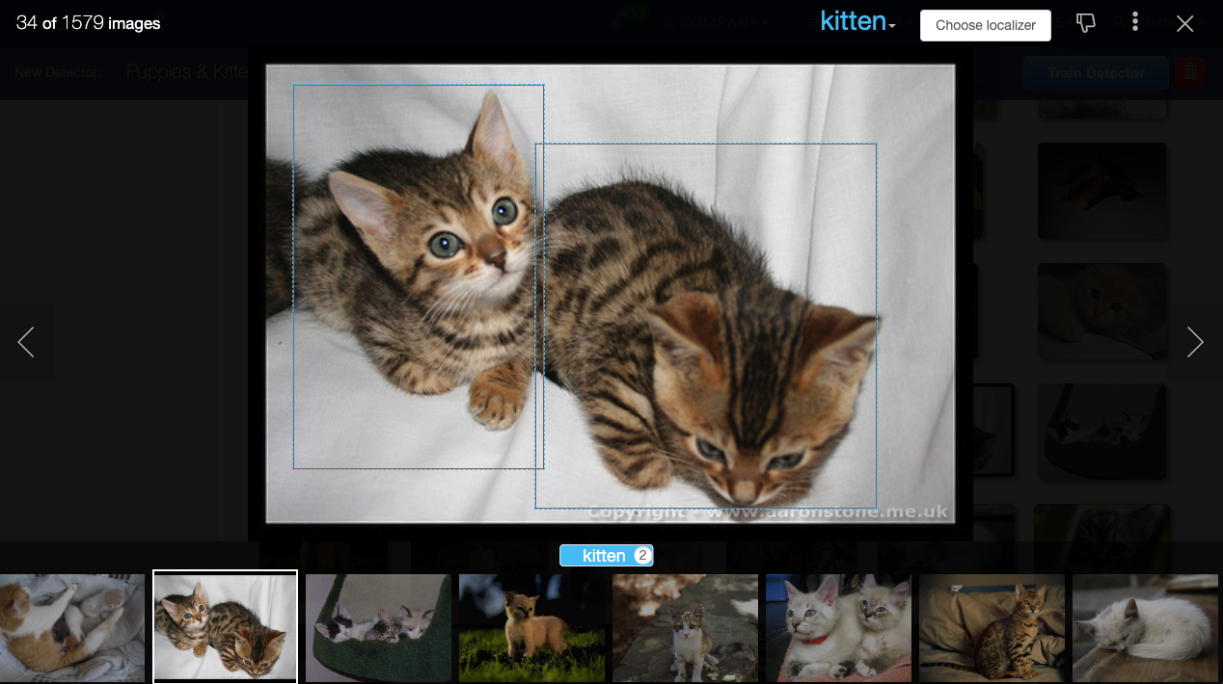The height and width of the screenshot is (684, 1223).
Task: Open thumbnail of white kitten sleeping
Action: point(1145,628)
